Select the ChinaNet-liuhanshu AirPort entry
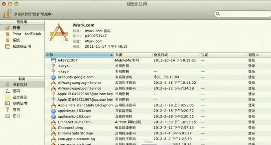Screen dimensions: 271x145 click(158, 122)
